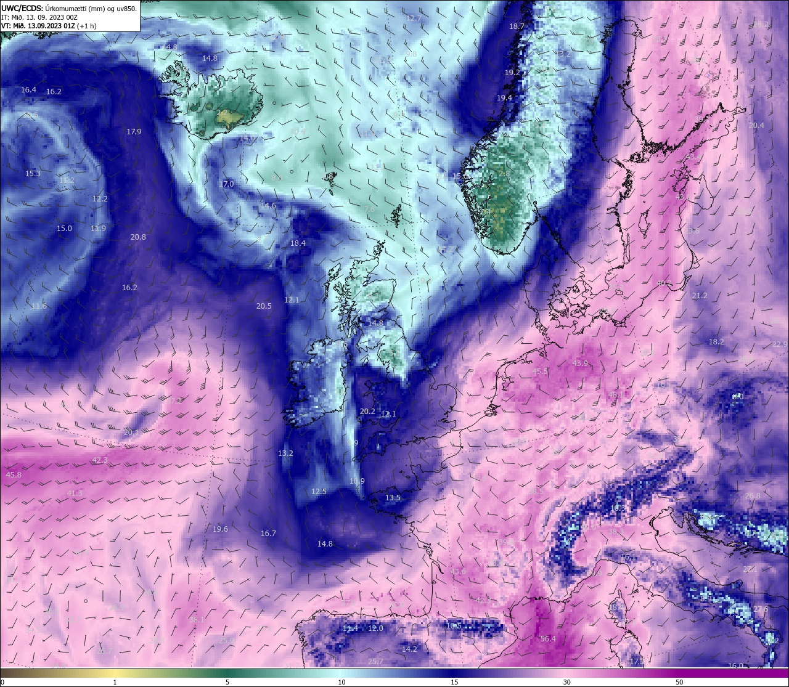
Task: Select the 13.2 value on the map
Action: (x=285, y=453)
